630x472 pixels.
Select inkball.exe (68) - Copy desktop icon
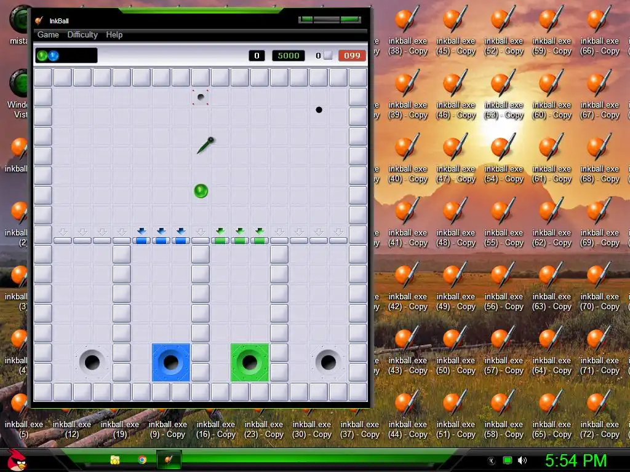point(599,157)
